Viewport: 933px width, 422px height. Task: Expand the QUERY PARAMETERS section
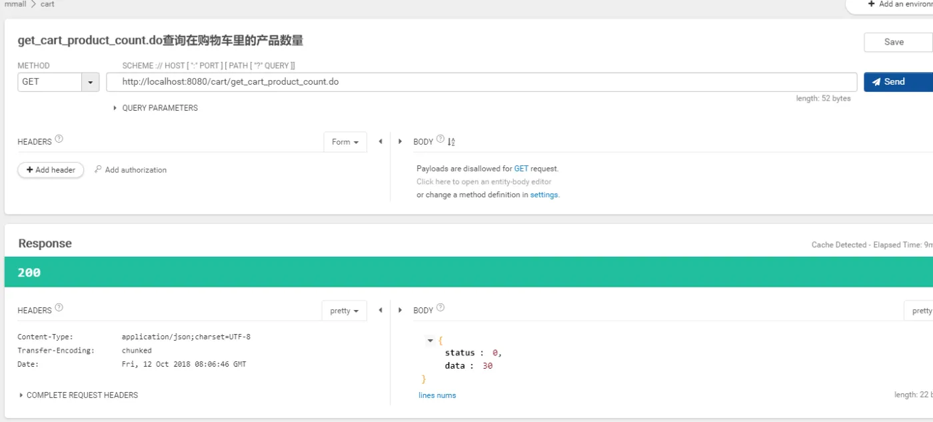point(155,108)
